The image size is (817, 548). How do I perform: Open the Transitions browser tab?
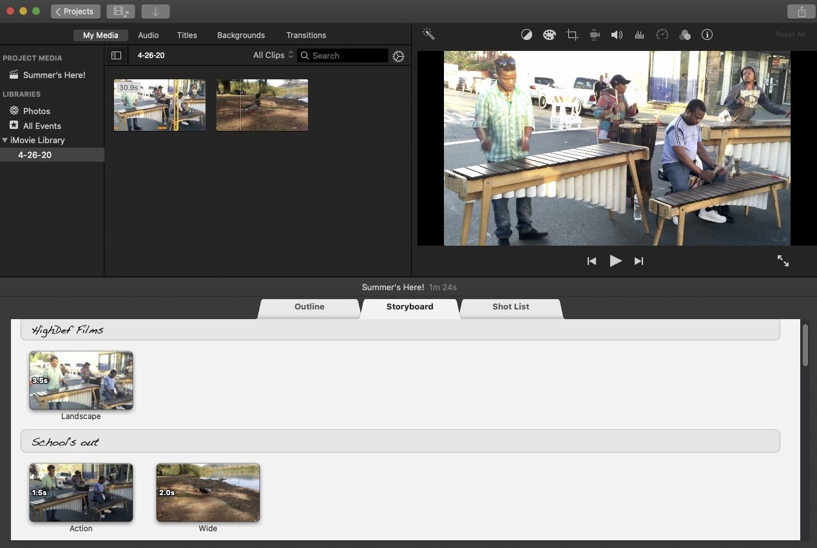(306, 35)
